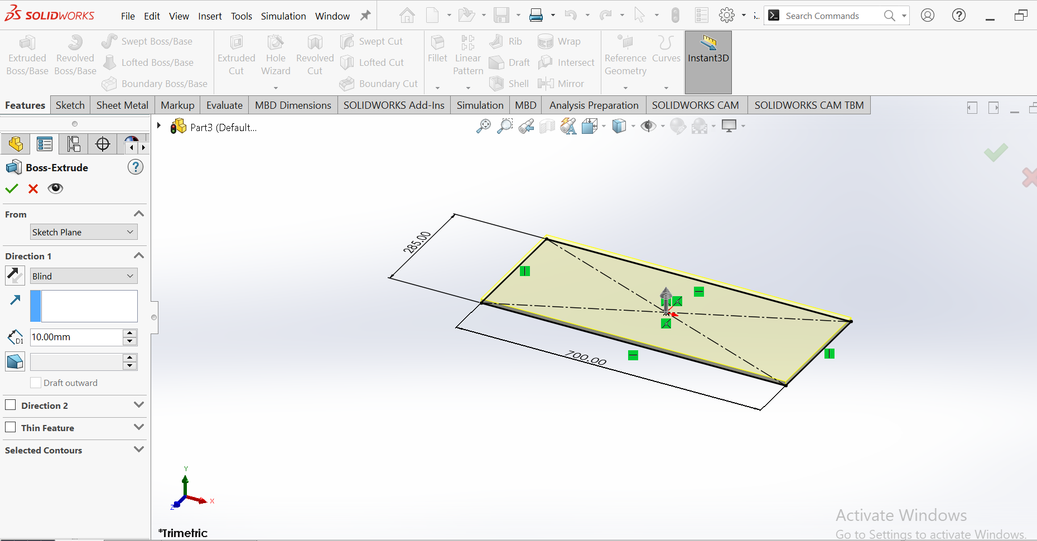The height and width of the screenshot is (541, 1037).
Task: Open Hide/Show Items icon
Action: point(648,127)
